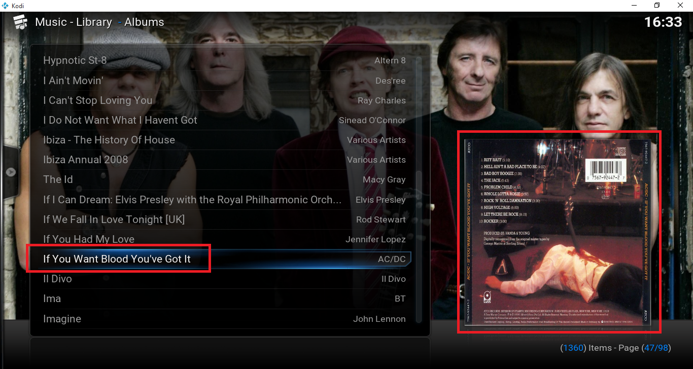Viewport: 693px width, 369px height.
Task: Open "I Can't Stop Loving You"
Action: point(97,100)
